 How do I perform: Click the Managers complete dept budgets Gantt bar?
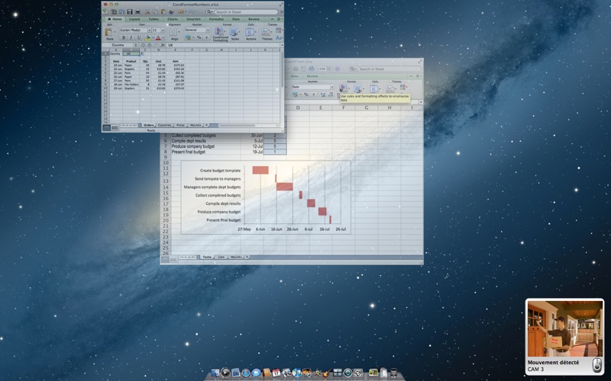(284, 187)
